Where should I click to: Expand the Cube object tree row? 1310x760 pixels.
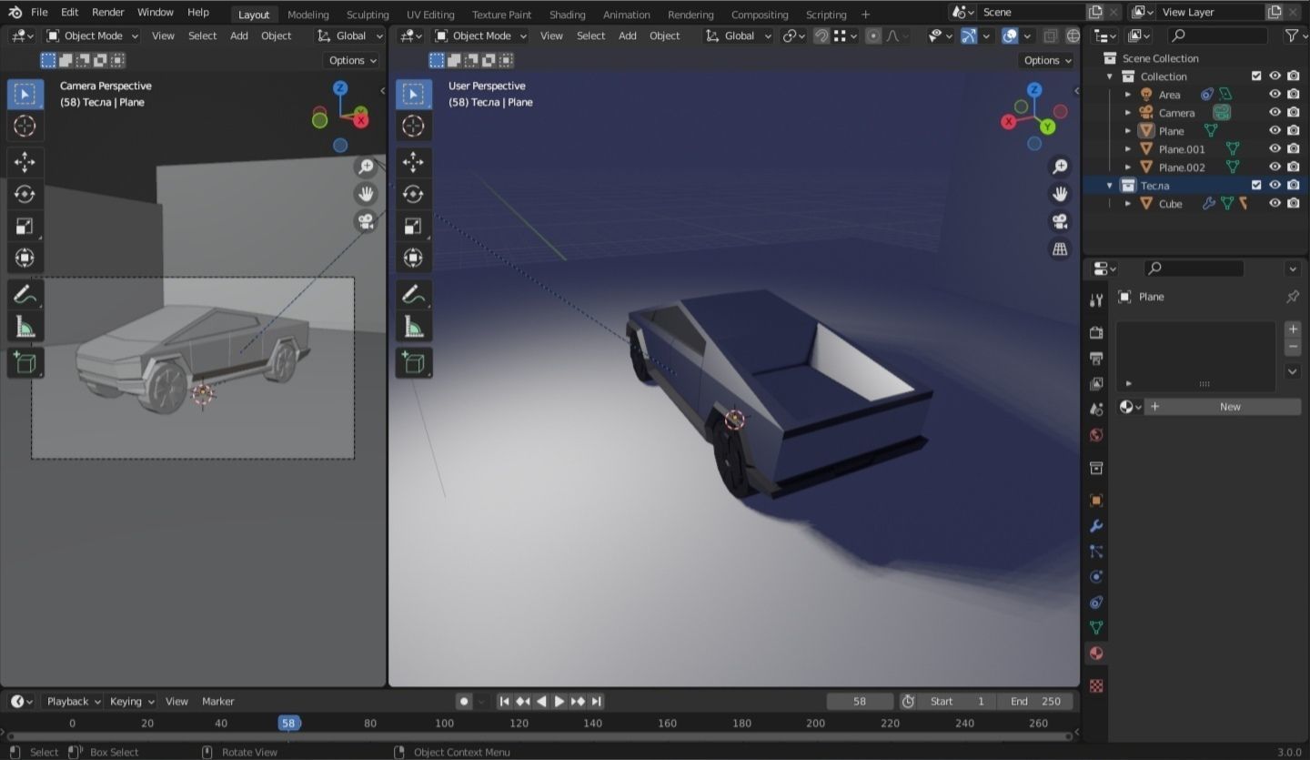1128,204
